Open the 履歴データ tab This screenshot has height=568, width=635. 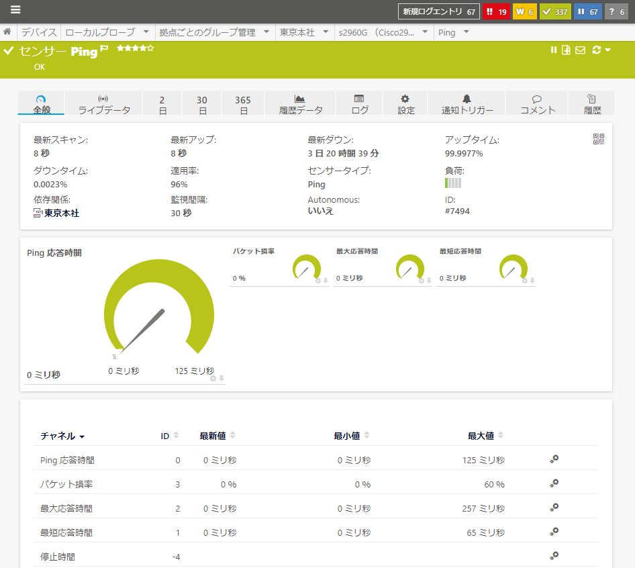coord(300,103)
